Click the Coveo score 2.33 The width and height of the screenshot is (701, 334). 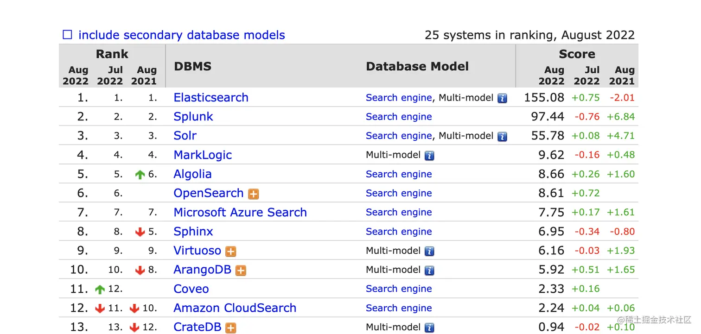coord(552,289)
